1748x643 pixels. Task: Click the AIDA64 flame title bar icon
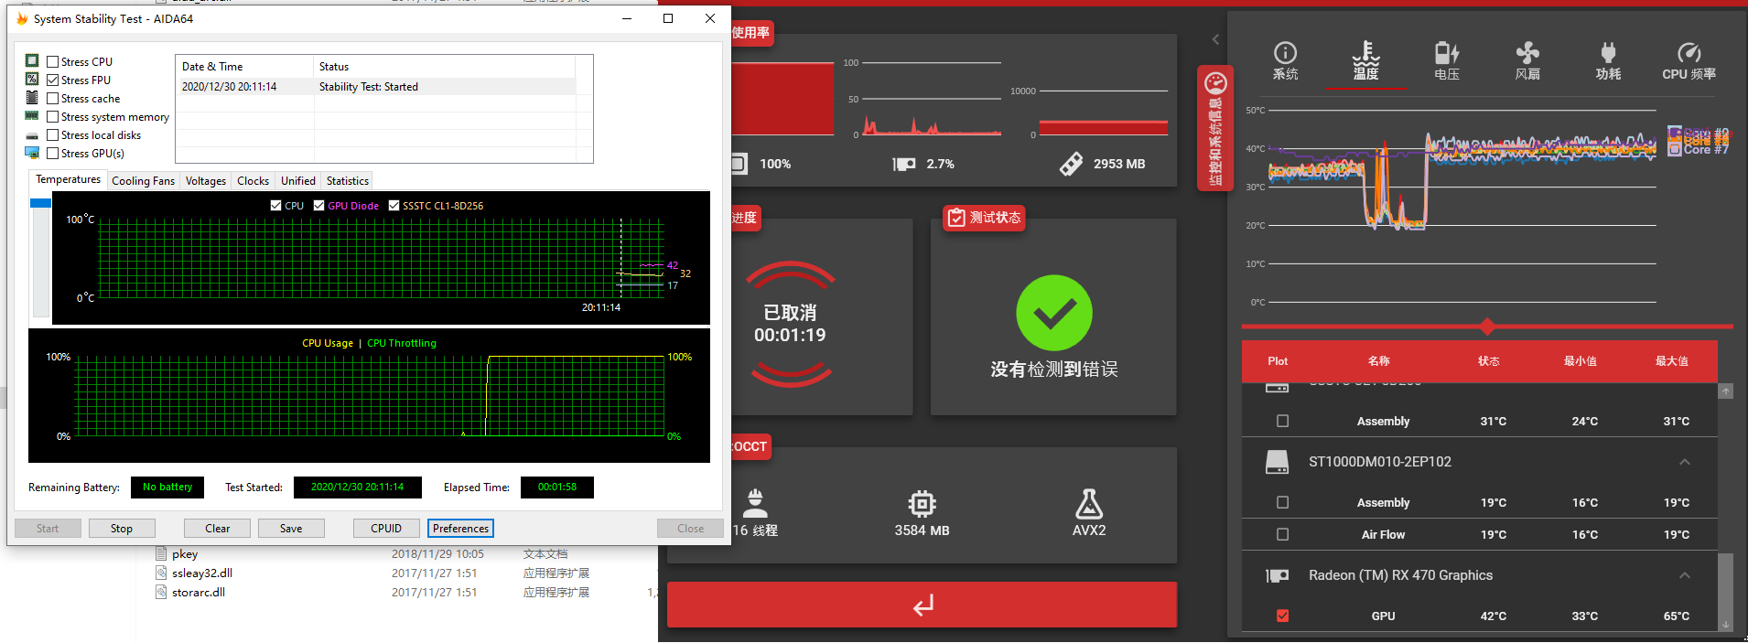(22, 18)
